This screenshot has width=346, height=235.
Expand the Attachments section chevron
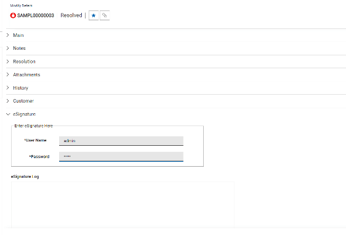click(8, 74)
